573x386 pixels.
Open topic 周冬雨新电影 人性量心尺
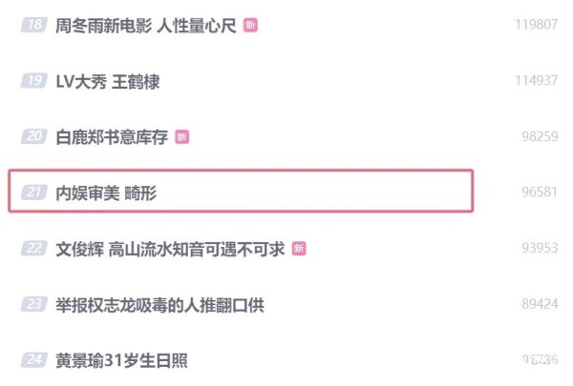click(146, 26)
